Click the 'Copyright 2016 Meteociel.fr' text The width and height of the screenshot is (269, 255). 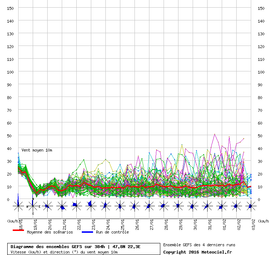(x=197, y=252)
